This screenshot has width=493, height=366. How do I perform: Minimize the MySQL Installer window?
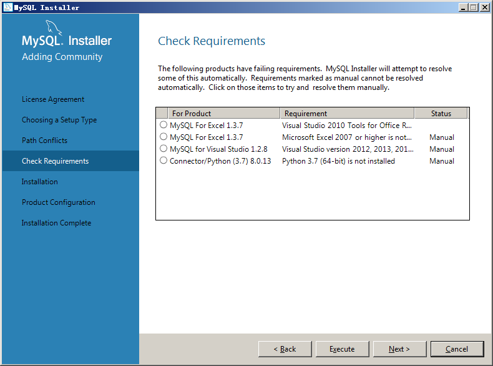point(463,7)
